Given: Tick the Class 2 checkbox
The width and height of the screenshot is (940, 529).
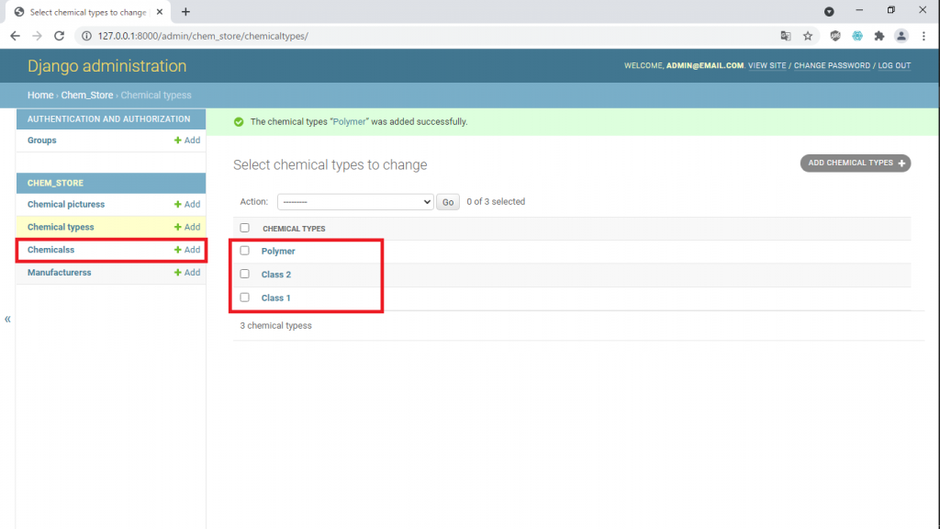Looking at the screenshot, I should [244, 274].
